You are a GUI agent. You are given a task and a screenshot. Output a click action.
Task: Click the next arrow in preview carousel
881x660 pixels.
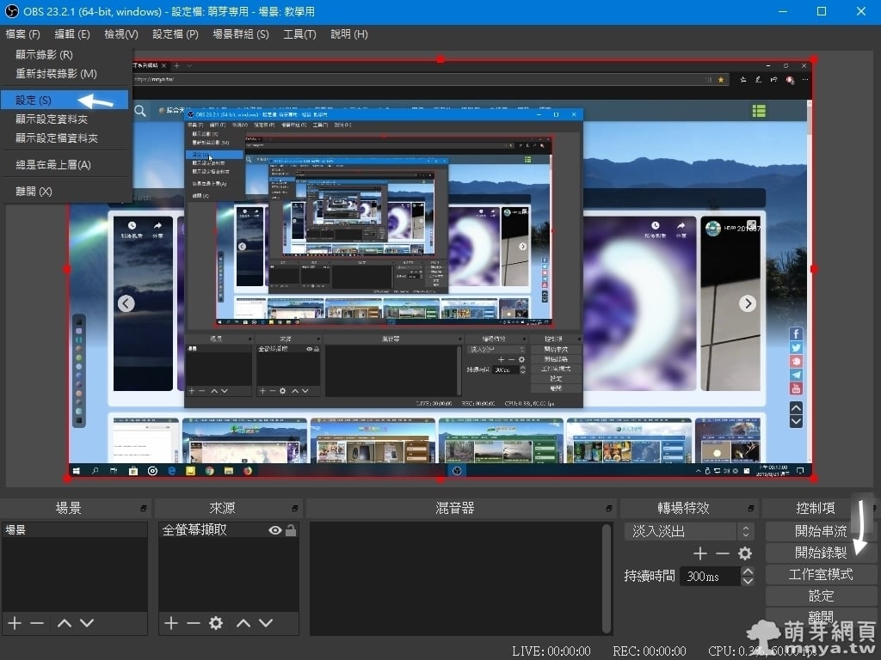point(748,303)
